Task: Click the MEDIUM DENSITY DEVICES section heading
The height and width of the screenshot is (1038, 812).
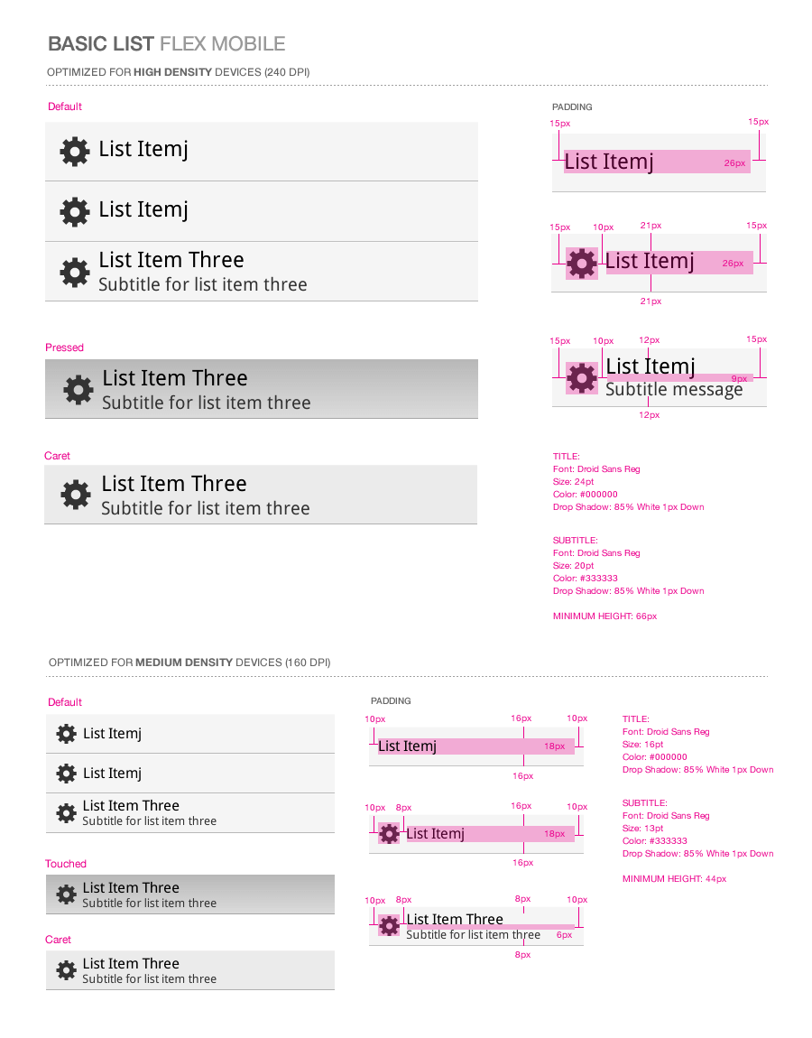Action: pos(189,663)
